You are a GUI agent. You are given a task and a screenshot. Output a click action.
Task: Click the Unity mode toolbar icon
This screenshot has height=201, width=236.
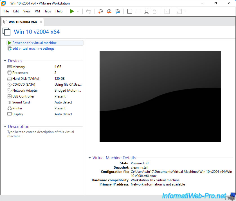(x=155, y=11)
